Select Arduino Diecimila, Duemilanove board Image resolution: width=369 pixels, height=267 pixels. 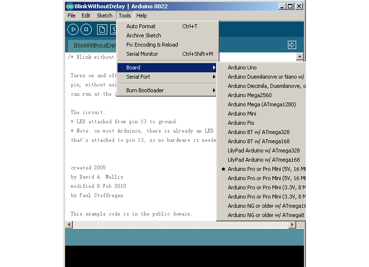pyautogui.click(x=262, y=86)
